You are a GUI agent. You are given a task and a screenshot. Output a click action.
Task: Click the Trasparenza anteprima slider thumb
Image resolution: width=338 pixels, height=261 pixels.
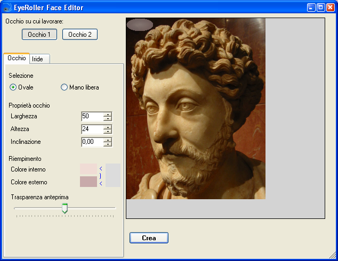65,208
